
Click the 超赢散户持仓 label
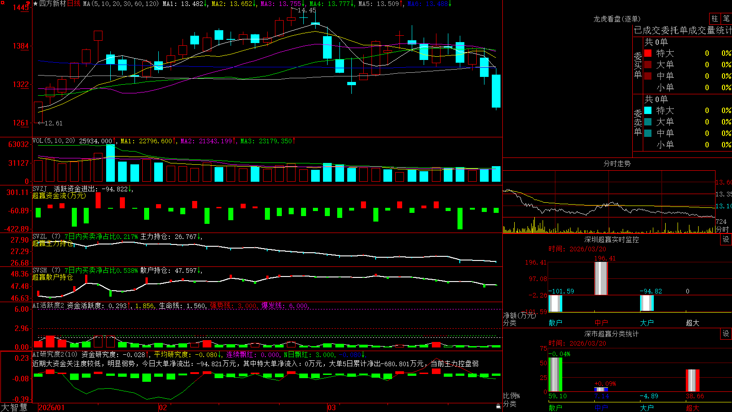click(53, 277)
